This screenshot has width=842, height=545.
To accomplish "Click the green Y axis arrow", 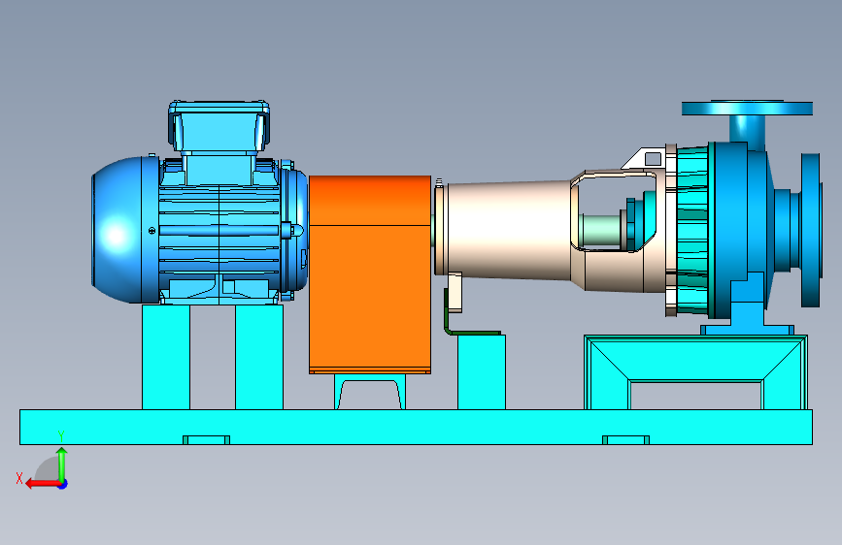I will pos(62,465).
